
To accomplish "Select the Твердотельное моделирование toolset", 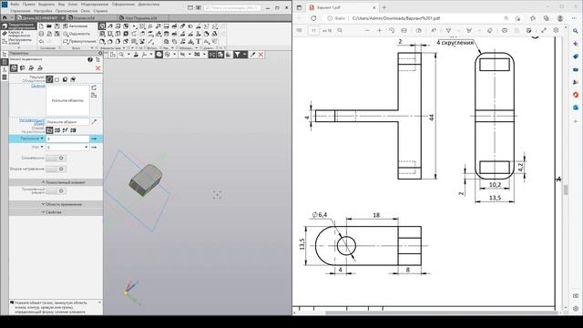I will coord(18,26).
